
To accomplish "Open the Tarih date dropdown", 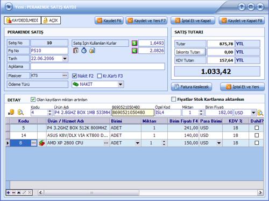I will coord(65,59).
